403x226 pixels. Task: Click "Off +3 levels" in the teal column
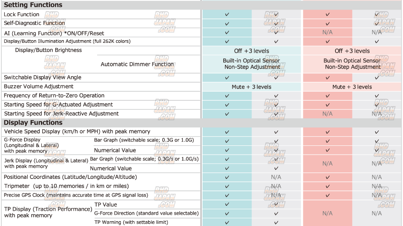coord(251,51)
